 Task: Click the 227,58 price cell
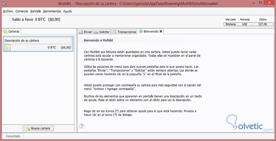263,24
